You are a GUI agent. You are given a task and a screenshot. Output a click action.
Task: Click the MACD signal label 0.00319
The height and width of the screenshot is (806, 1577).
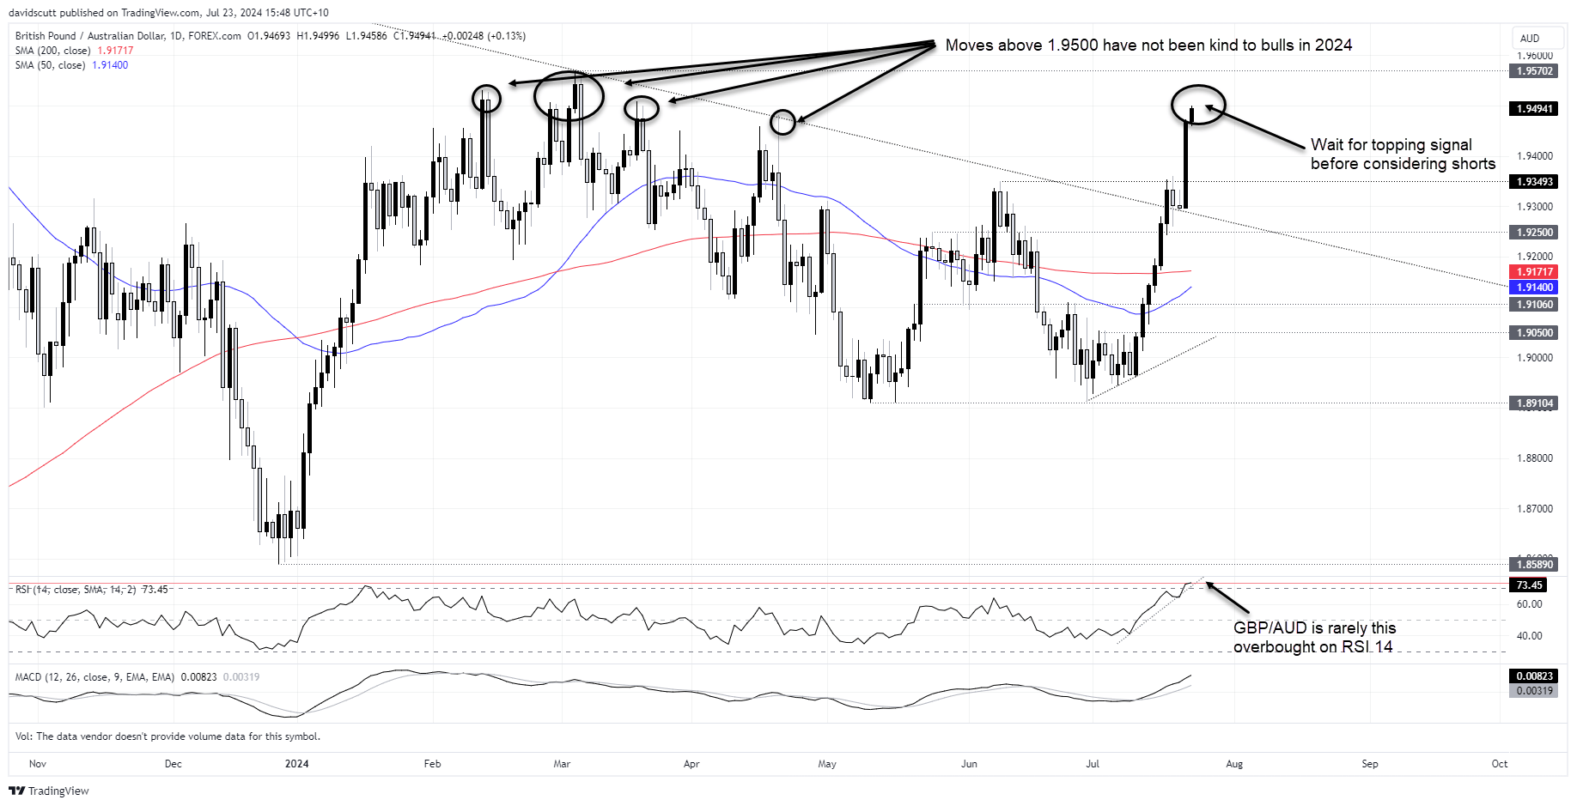coord(1534,691)
